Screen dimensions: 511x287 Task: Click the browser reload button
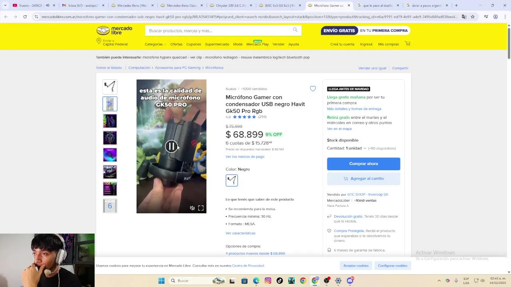pos(25,17)
